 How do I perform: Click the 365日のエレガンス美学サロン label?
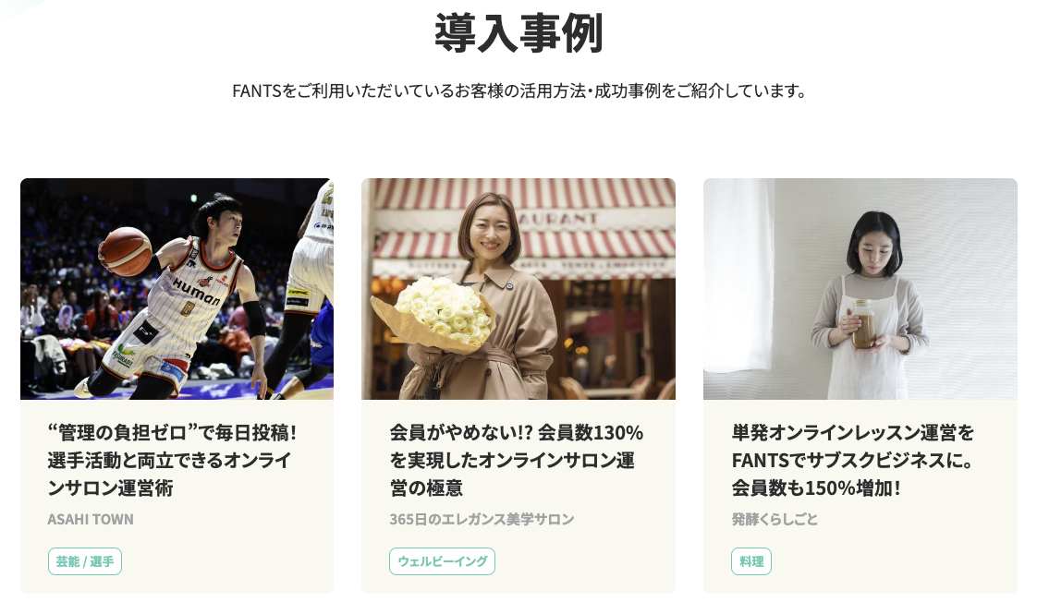pos(482,520)
